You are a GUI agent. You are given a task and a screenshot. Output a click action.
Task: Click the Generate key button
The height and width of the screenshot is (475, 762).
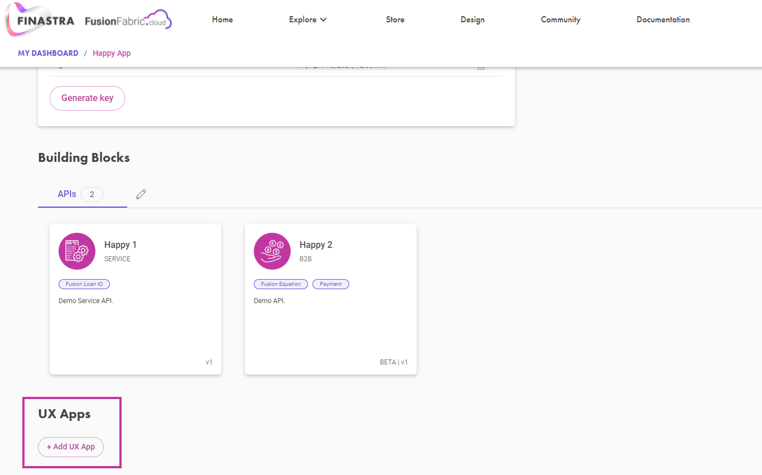pos(87,98)
